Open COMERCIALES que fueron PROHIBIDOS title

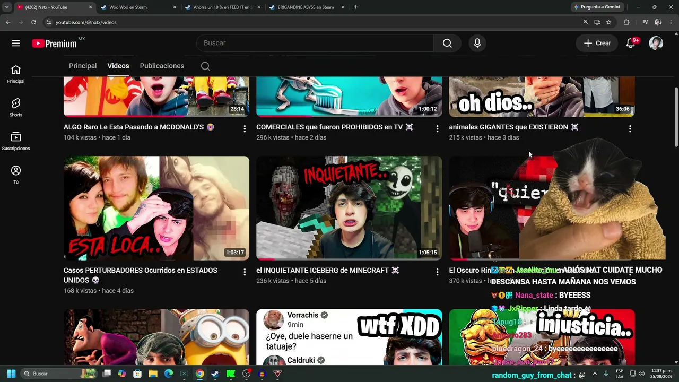coord(335,127)
